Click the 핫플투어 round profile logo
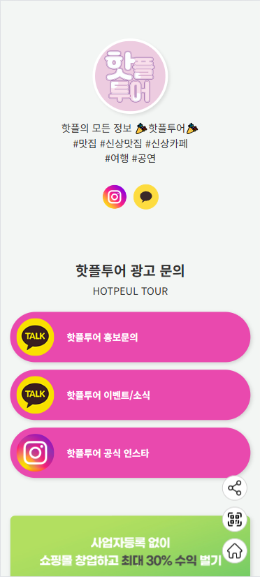The width and height of the screenshot is (260, 577). coord(131,76)
